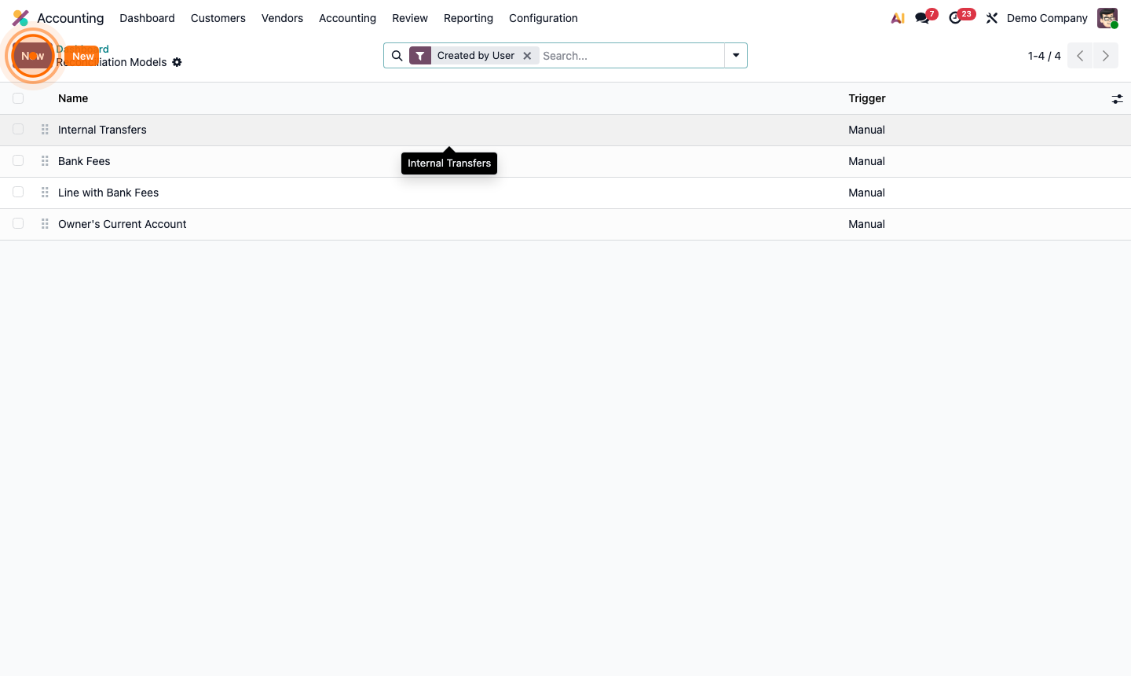
Task: Click the New button
Action: pyautogui.click(x=82, y=56)
